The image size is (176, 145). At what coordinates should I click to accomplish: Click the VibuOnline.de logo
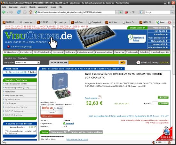point(38,36)
